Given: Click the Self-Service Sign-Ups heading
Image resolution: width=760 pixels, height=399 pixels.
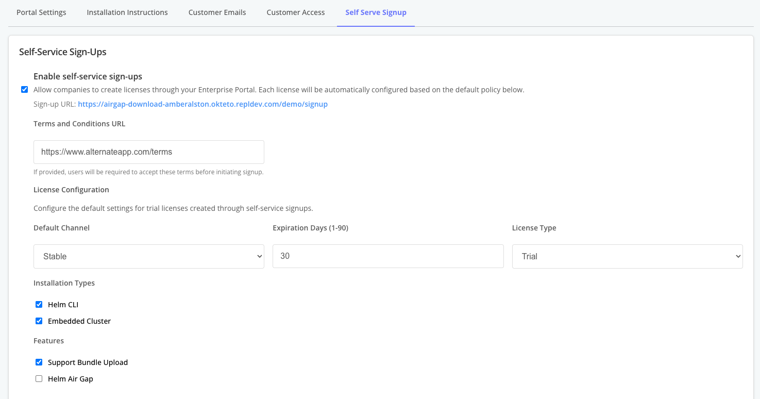Looking at the screenshot, I should tap(62, 52).
